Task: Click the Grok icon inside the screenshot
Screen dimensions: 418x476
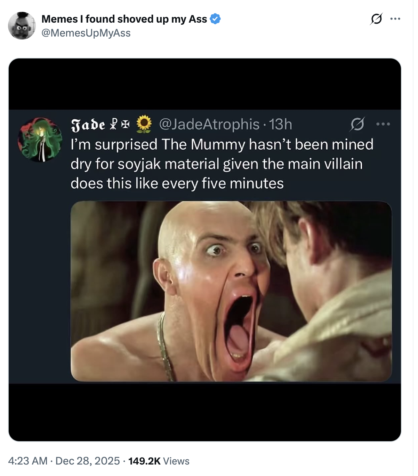Action: coord(357,124)
